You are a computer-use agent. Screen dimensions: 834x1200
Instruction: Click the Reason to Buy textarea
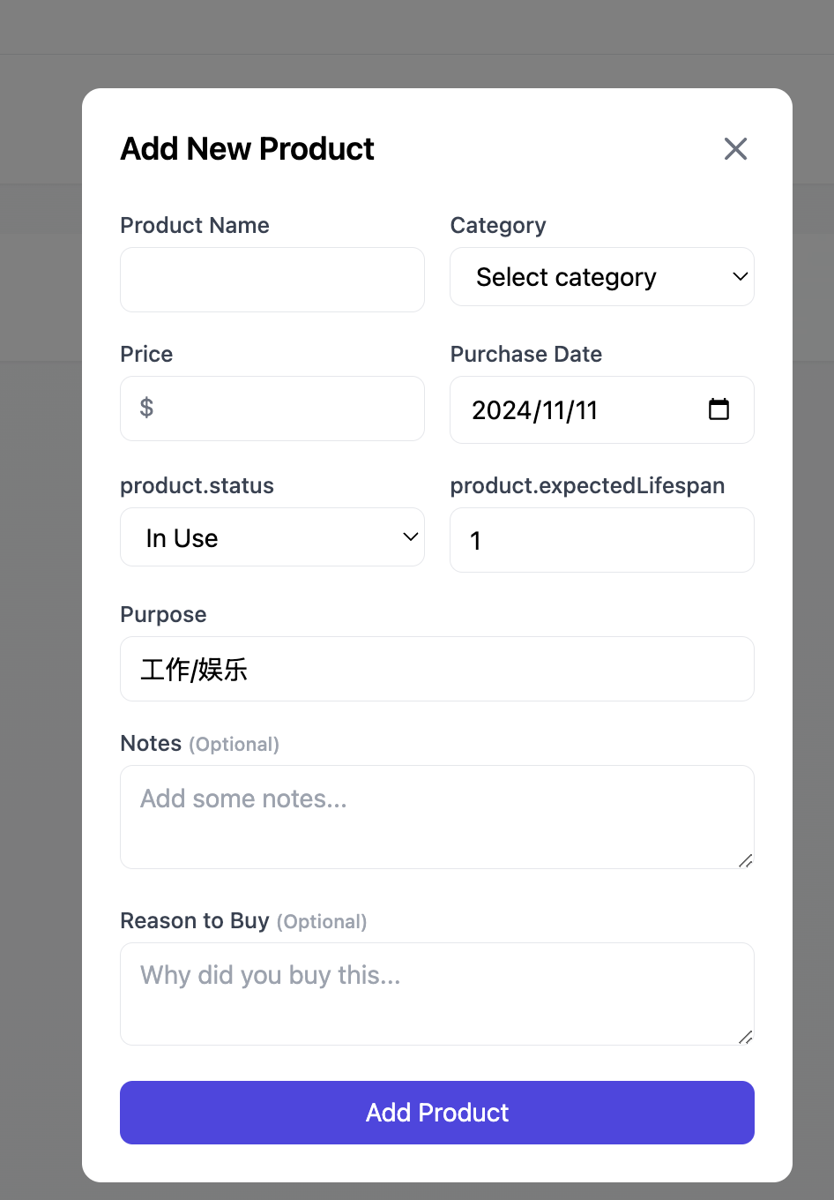coord(437,994)
